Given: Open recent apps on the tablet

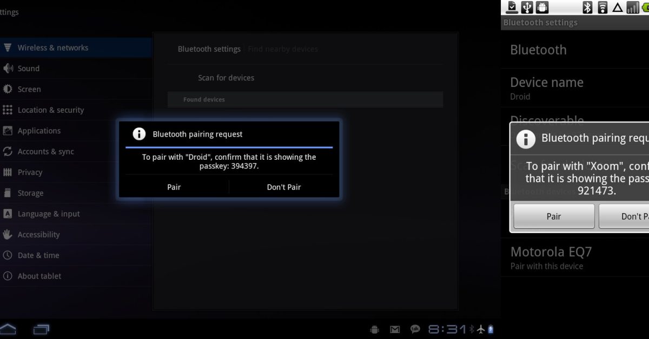Looking at the screenshot, I should (41, 329).
